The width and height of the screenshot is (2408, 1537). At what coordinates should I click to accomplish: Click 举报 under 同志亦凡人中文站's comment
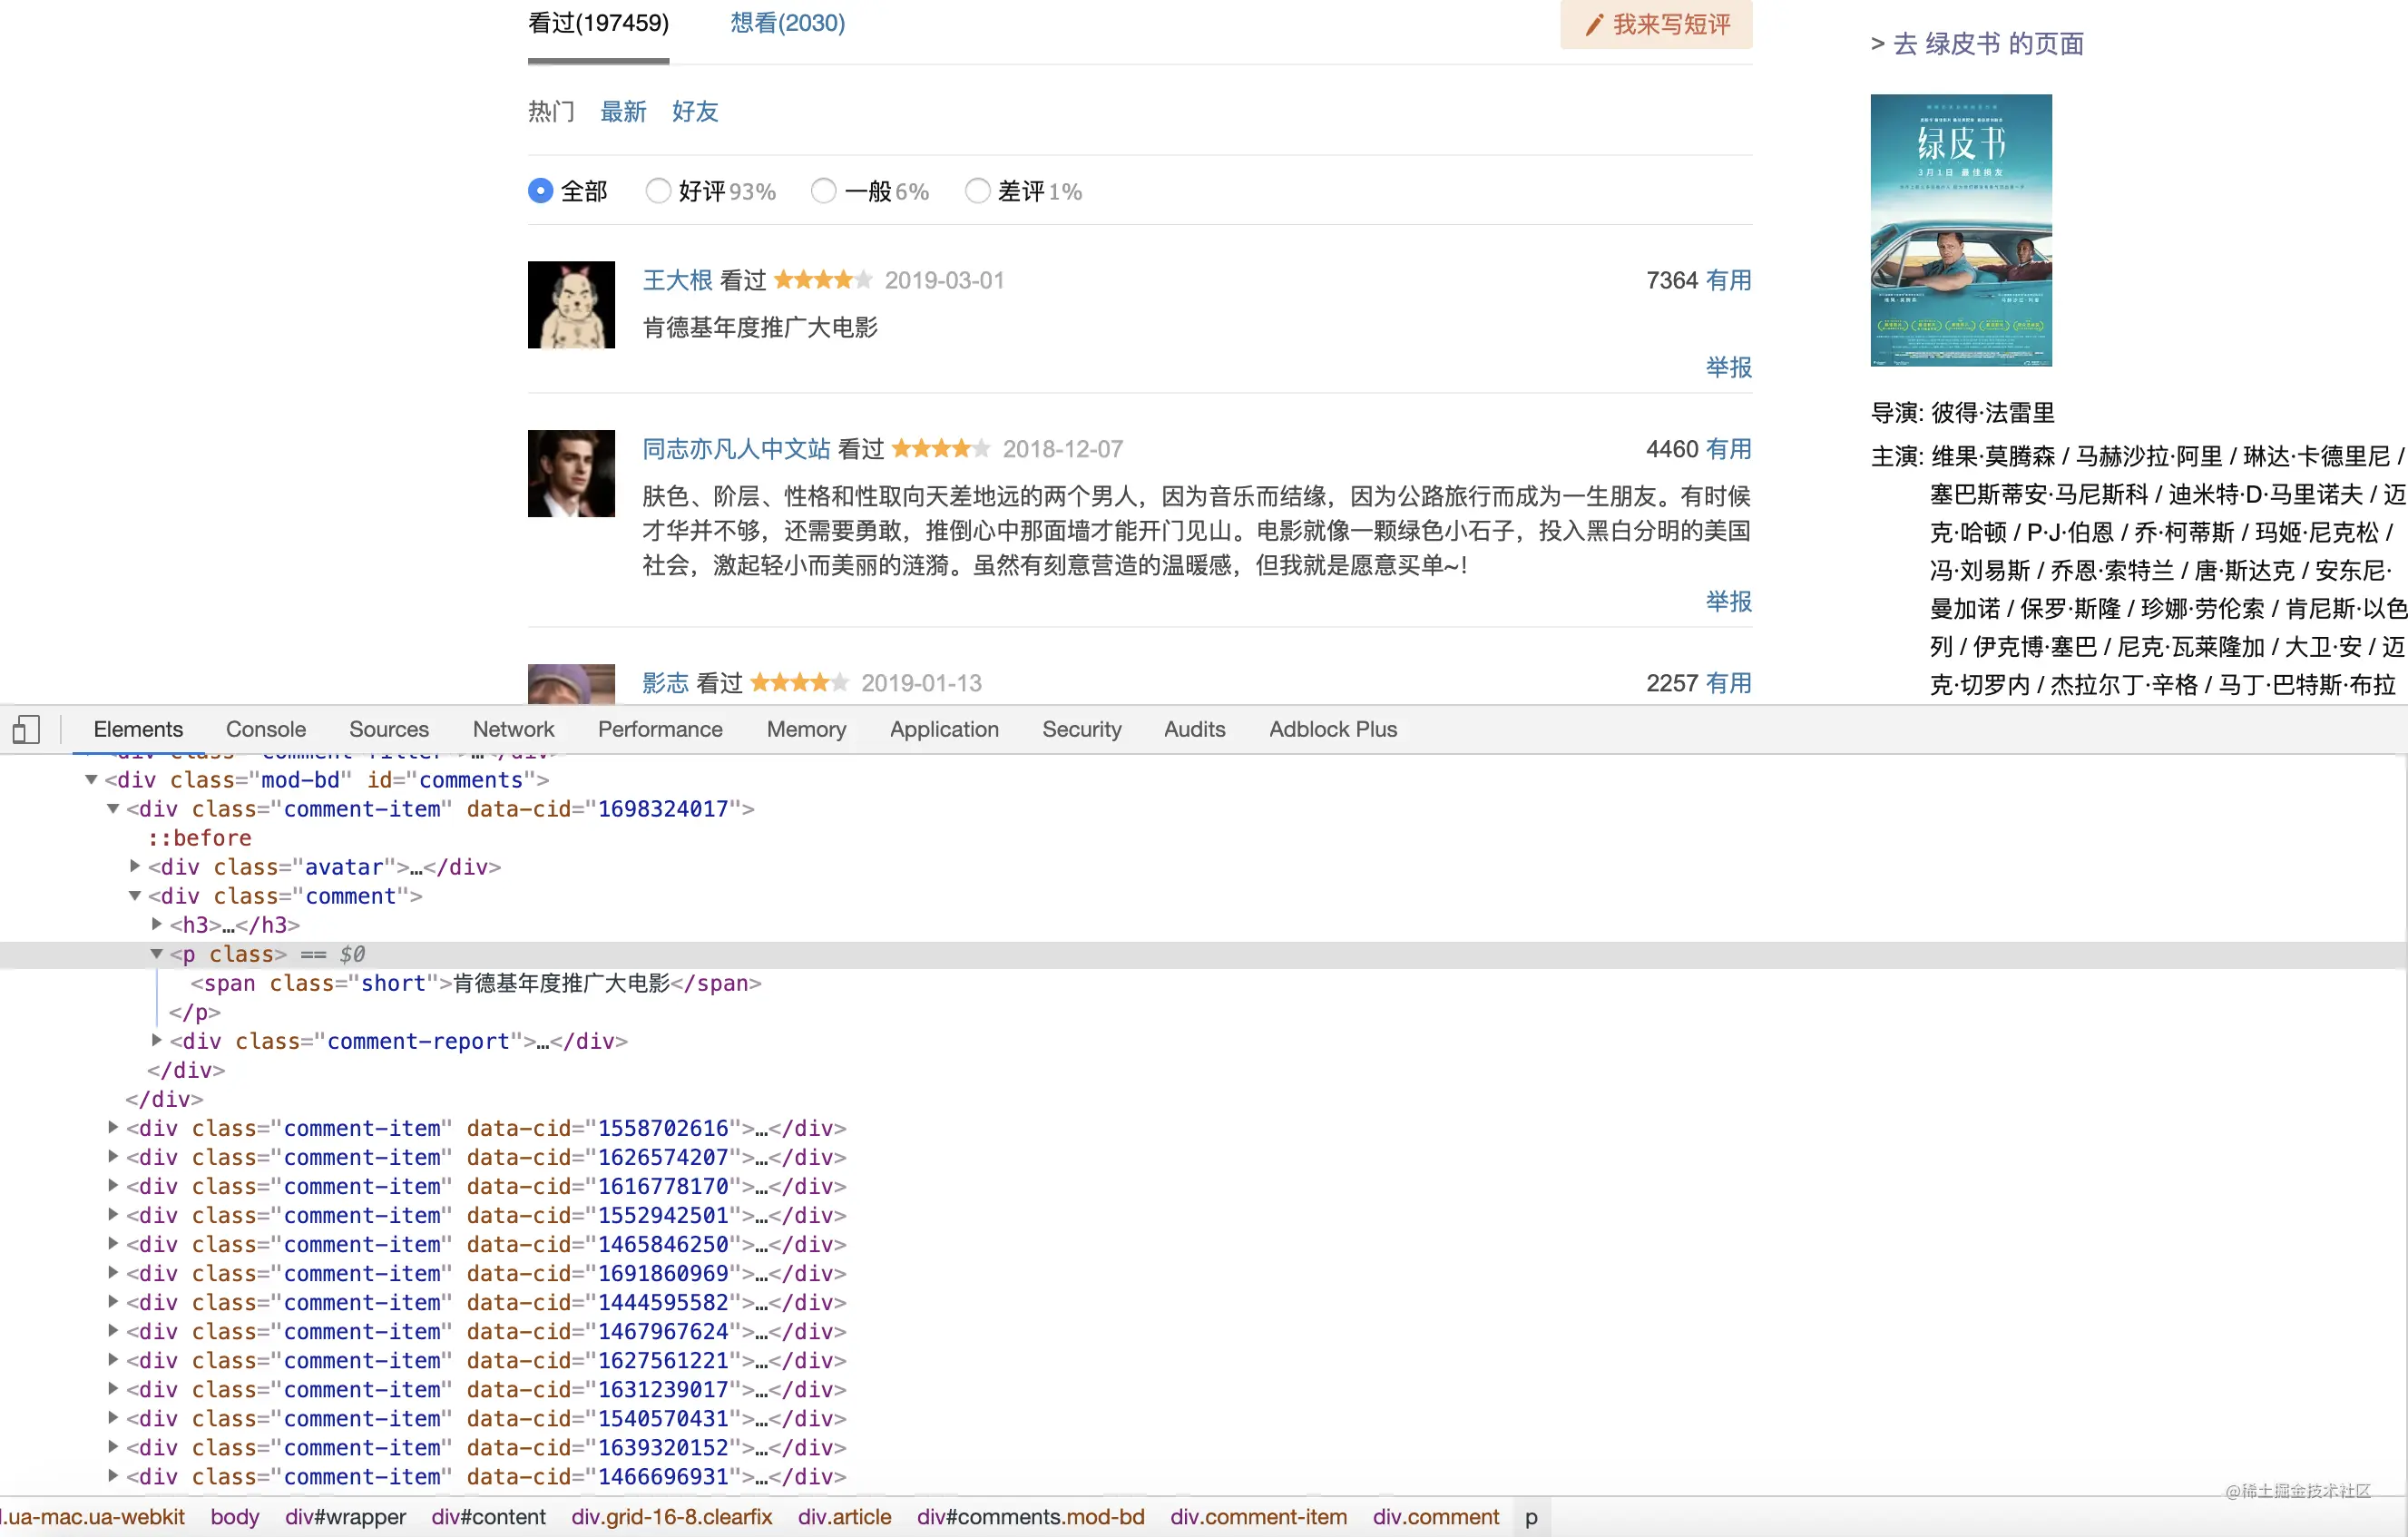point(1728,601)
